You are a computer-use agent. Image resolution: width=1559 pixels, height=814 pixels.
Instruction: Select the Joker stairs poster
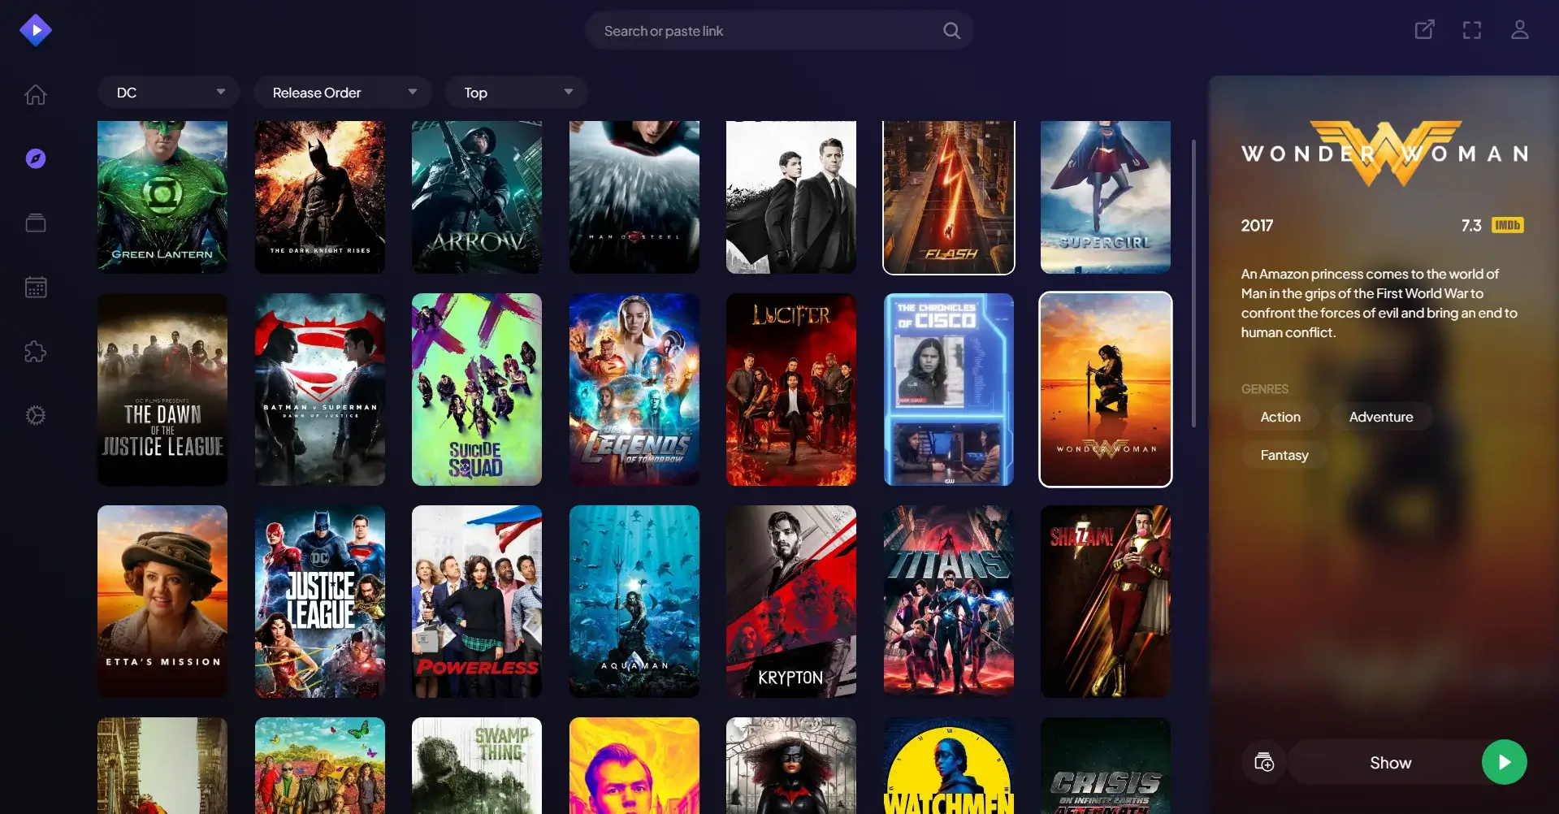coord(162,765)
